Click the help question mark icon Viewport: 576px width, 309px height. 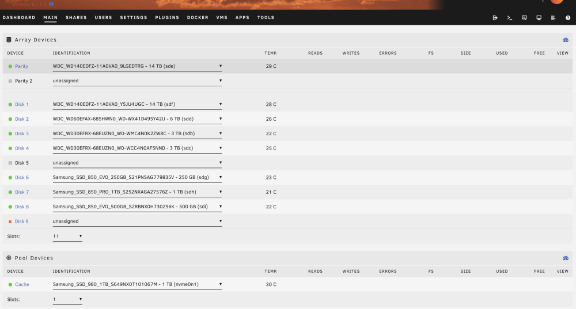pos(568,18)
